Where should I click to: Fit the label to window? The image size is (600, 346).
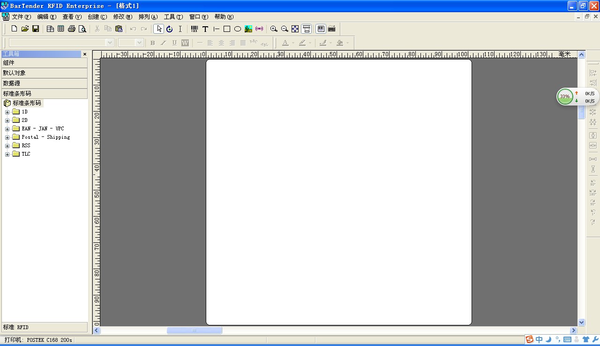click(x=295, y=29)
